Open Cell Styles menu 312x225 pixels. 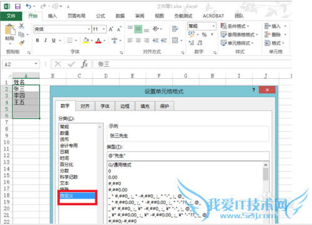(x=237, y=43)
